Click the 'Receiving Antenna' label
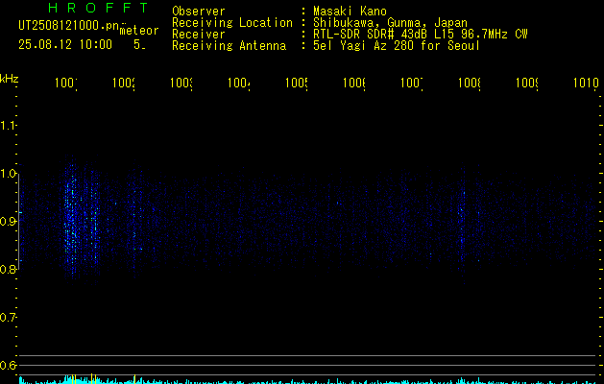 click(x=230, y=46)
